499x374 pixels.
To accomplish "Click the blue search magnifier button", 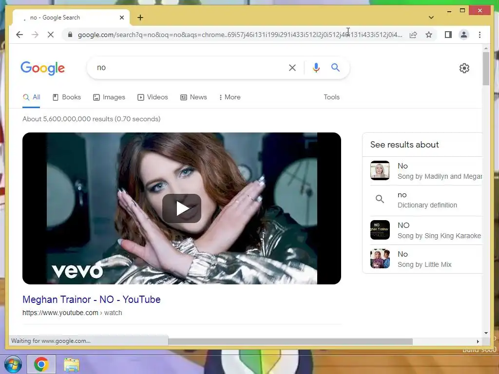I will (x=335, y=67).
